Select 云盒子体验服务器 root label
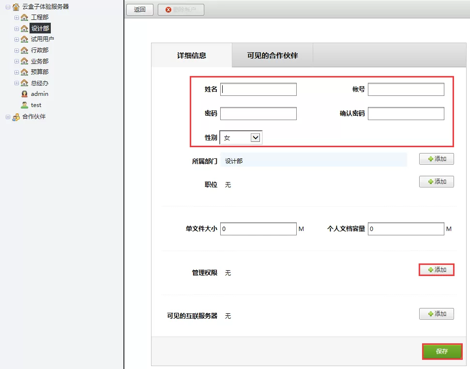470x369 pixels. click(45, 7)
